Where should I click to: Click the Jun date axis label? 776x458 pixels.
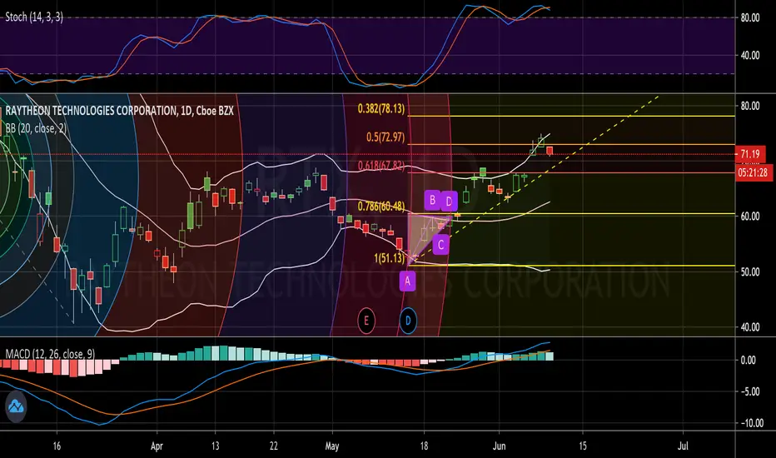click(500, 446)
